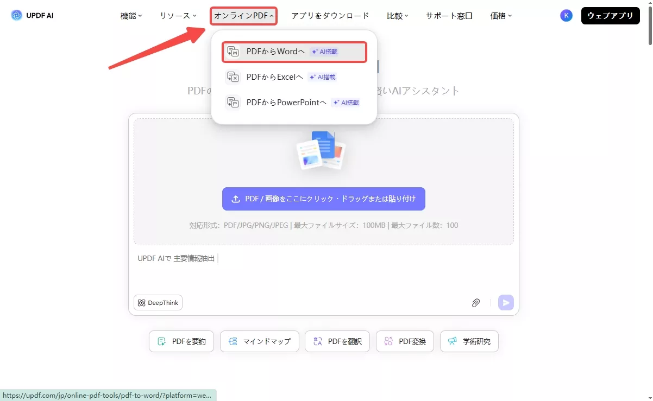Click the PDF upload area button
The image size is (653, 401).
(324, 199)
